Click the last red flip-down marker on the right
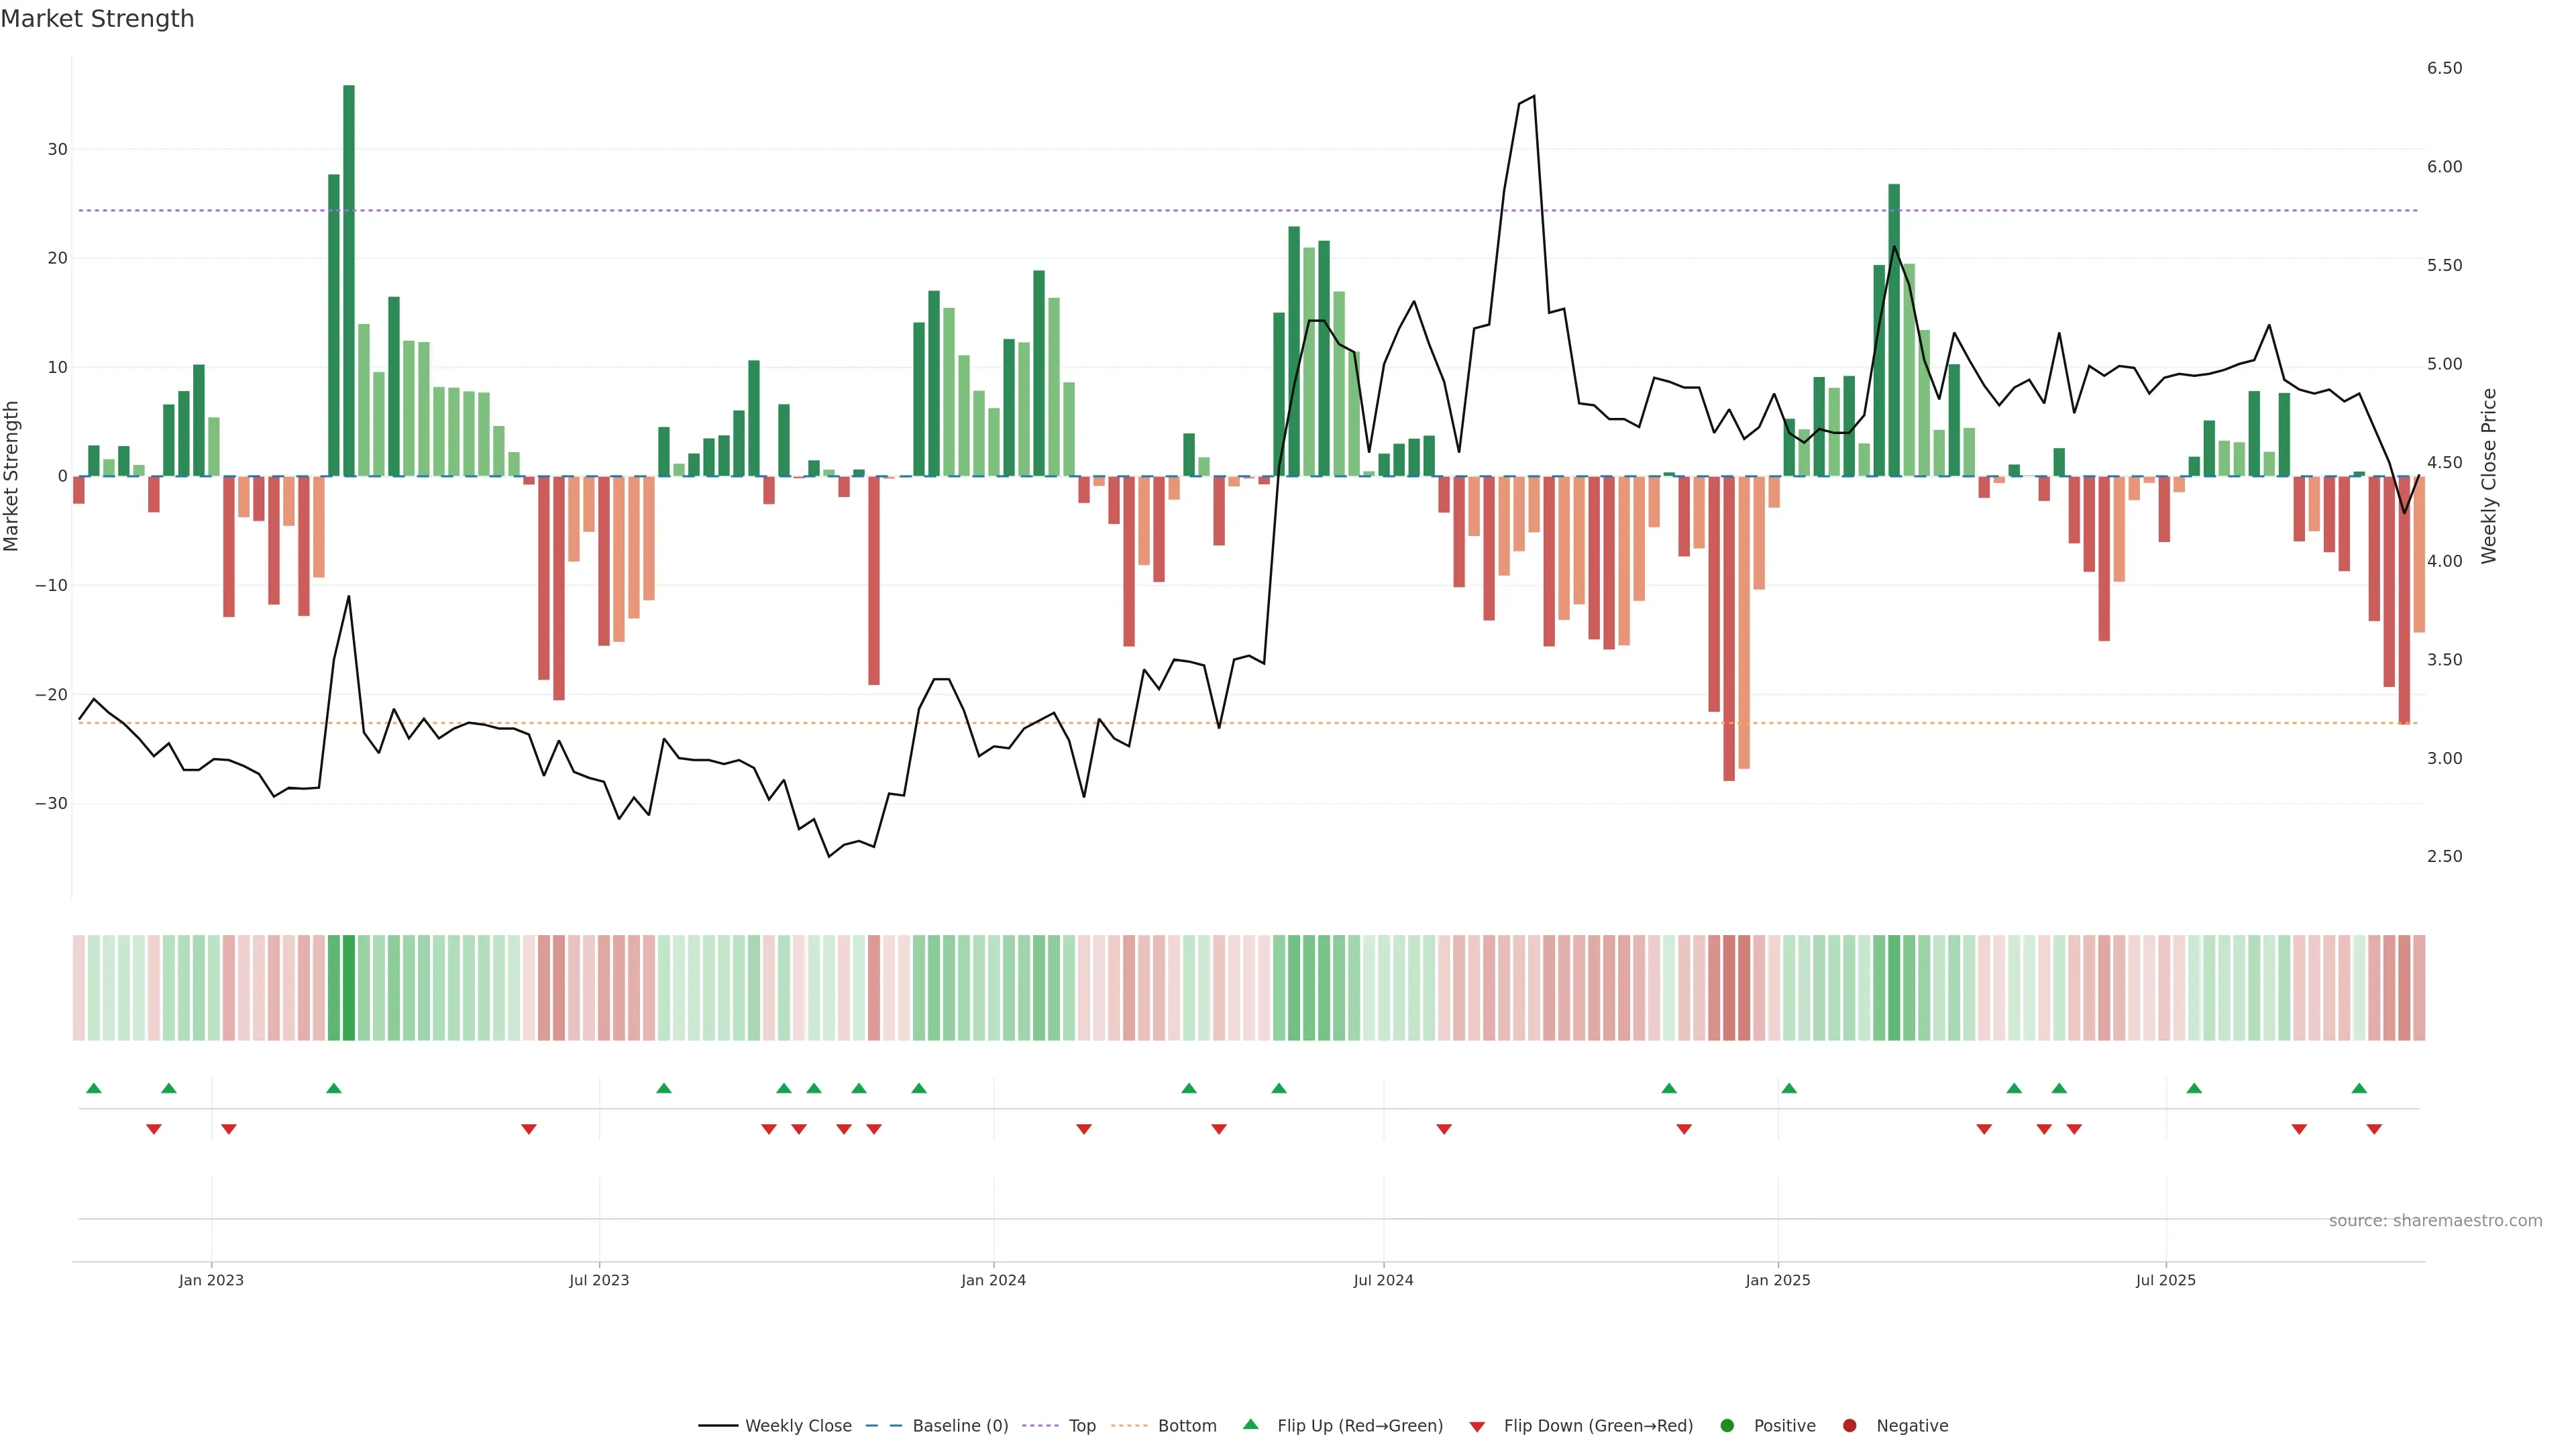2576x1449 pixels. (x=2374, y=1129)
